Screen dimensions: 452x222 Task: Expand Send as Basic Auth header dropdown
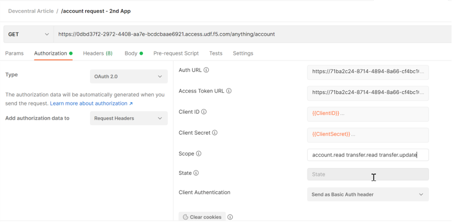click(x=367, y=194)
